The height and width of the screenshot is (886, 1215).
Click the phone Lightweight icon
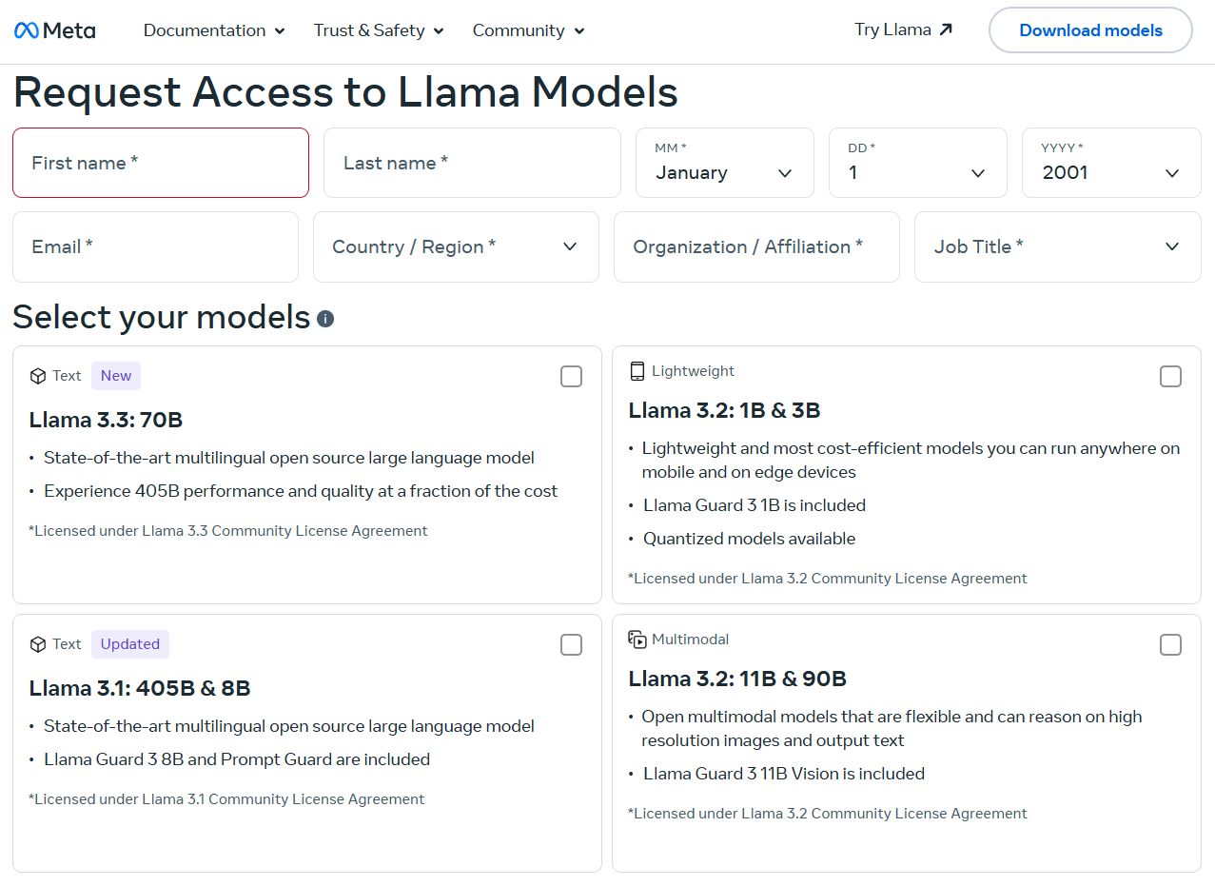637,371
